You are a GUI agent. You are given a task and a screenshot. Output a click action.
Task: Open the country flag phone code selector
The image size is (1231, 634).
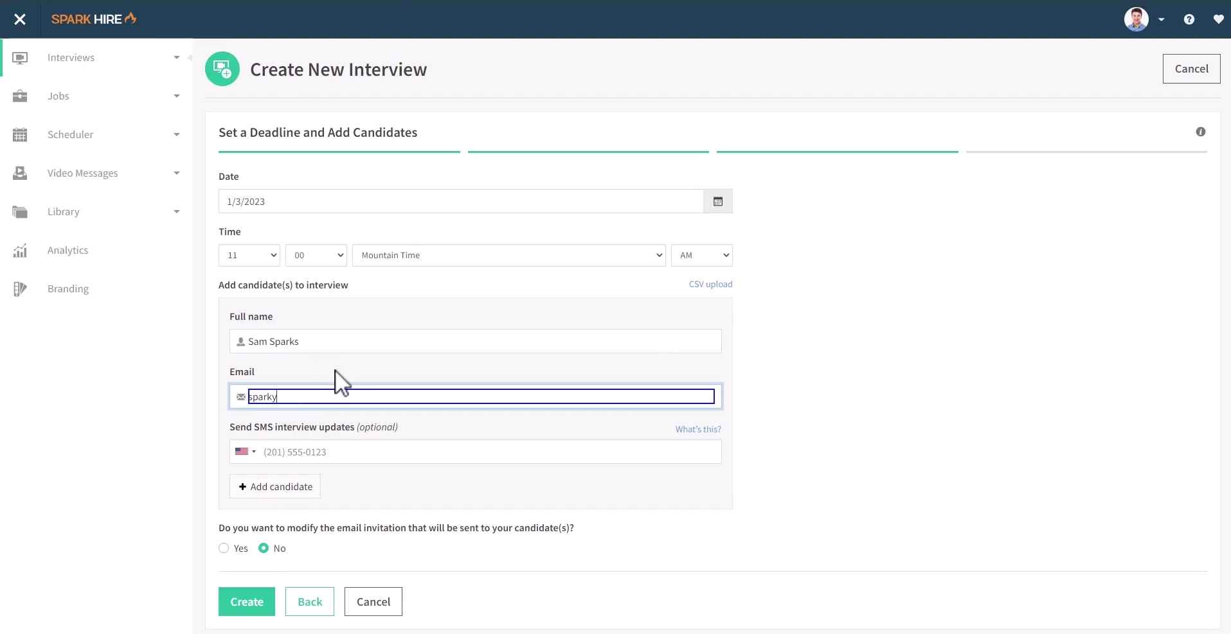[x=246, y=452]
